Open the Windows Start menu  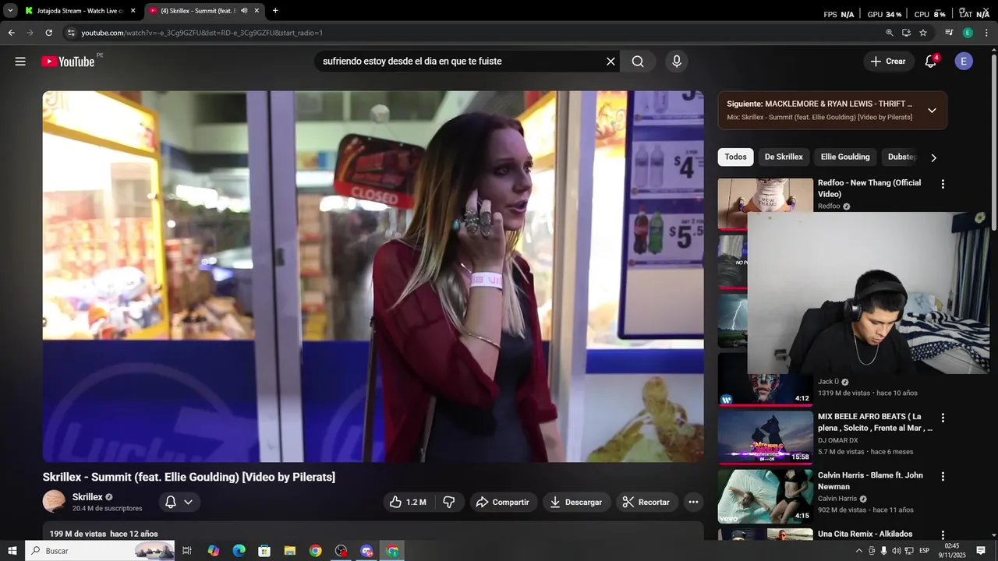[12, 551]
